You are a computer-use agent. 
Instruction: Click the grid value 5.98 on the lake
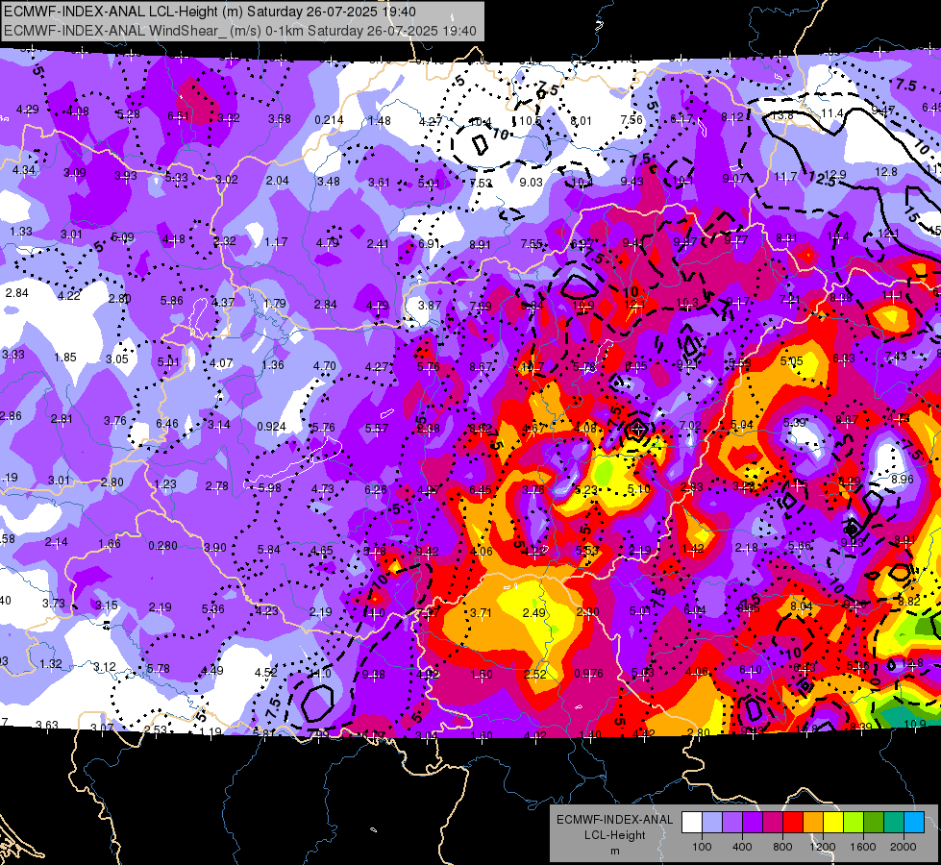click(269, 487)
